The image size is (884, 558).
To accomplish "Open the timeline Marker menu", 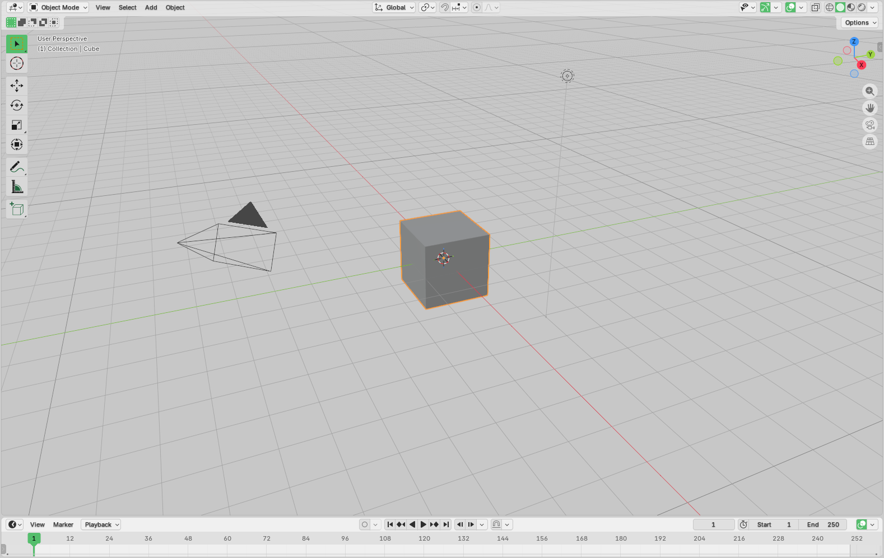I will coord(63,524).
